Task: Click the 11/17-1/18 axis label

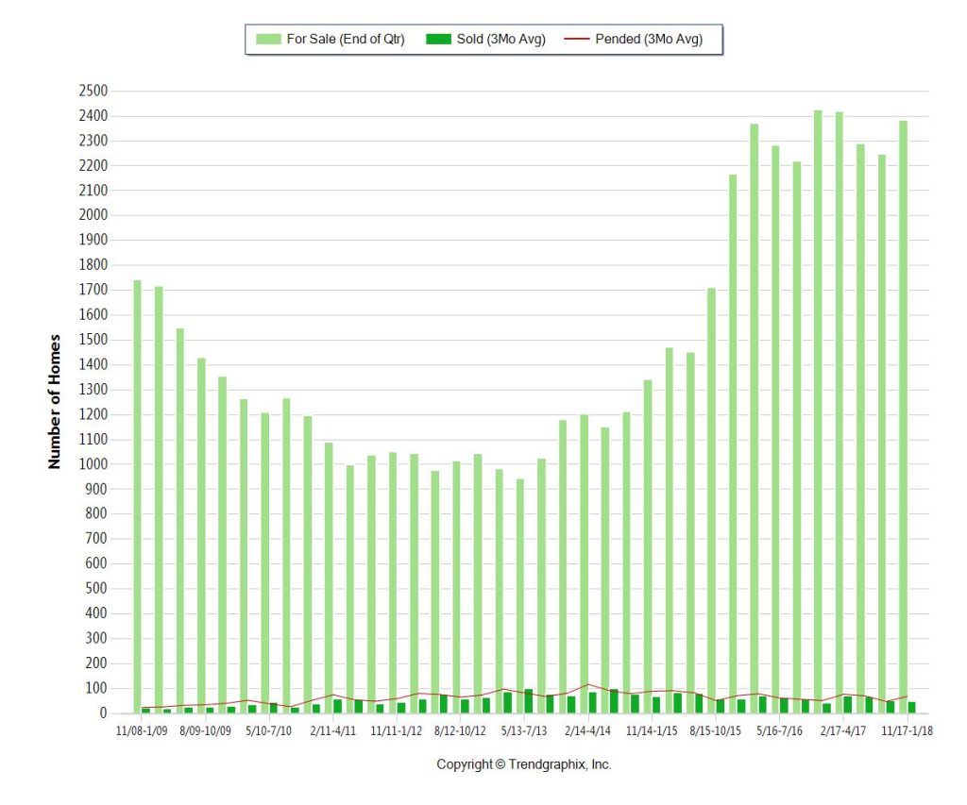Action: pyautogui.click(x=907, y=731)
